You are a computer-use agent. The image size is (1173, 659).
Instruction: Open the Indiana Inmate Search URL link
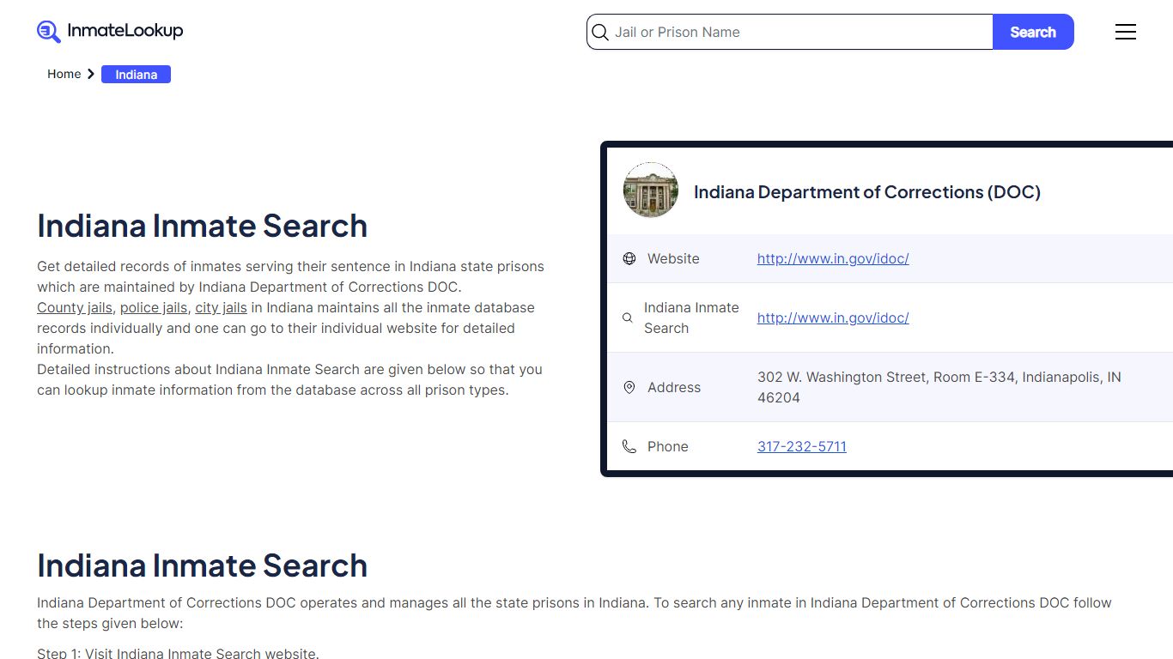pyautogui.click(x=833, y=317)
